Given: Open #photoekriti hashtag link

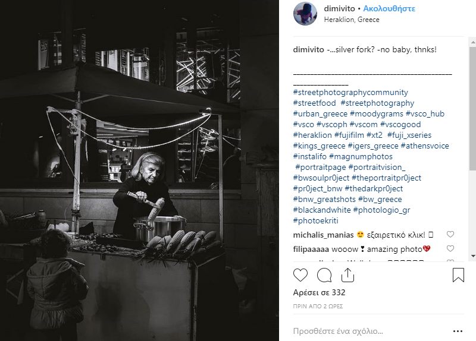Looking at the screenshot, I should [316, 220].
